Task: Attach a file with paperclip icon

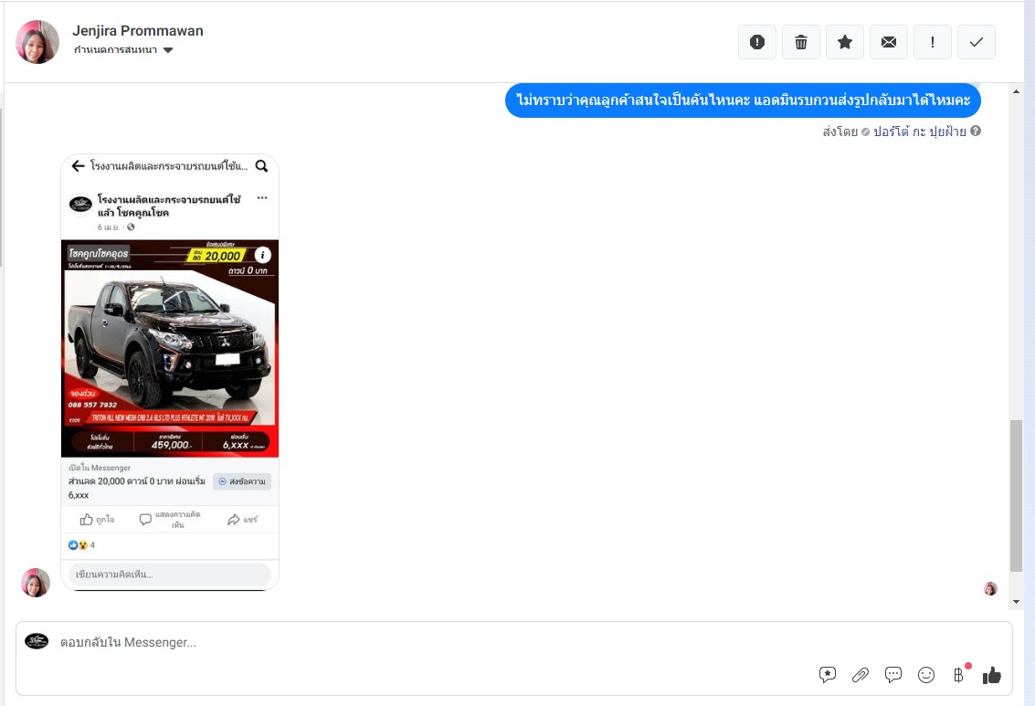Action: [861, 674]
